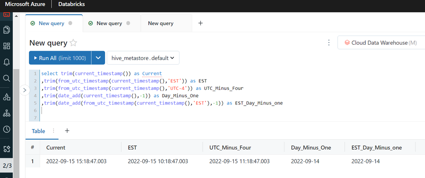The height and width of the screenshot is (178, 425).
Task: Open the kebab menu beside Cloud Data Warehouse
Action: [328, 43]
